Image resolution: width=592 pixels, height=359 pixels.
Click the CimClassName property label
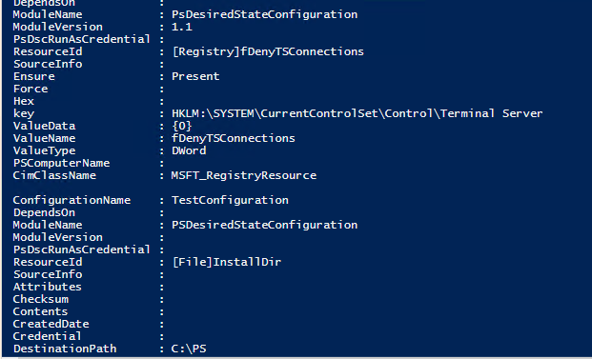[x=54, y=176]
